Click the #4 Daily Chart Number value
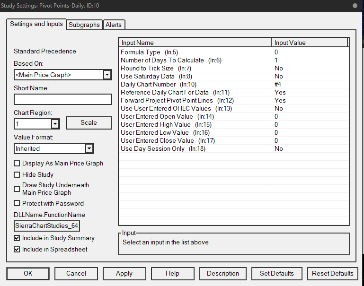The image size is (364, 286). point(278,84)
